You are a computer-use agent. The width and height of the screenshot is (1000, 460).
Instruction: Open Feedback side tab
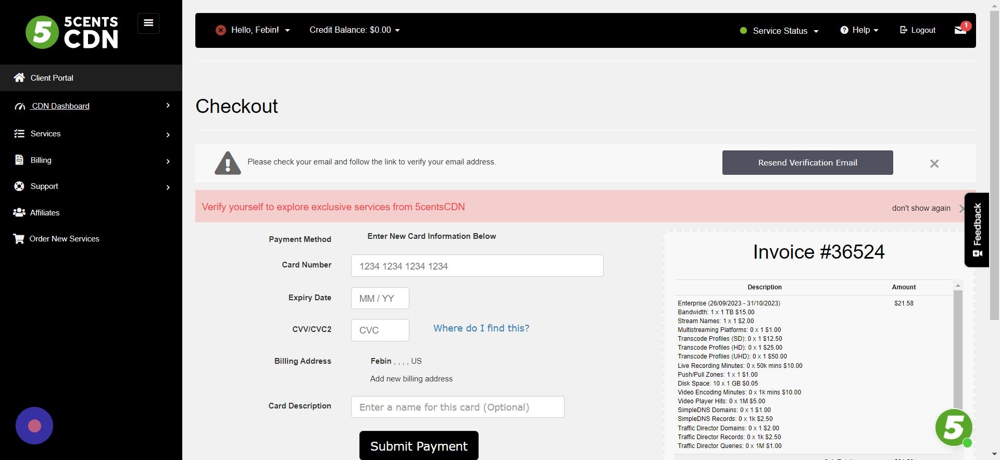(x=977, y=229)
